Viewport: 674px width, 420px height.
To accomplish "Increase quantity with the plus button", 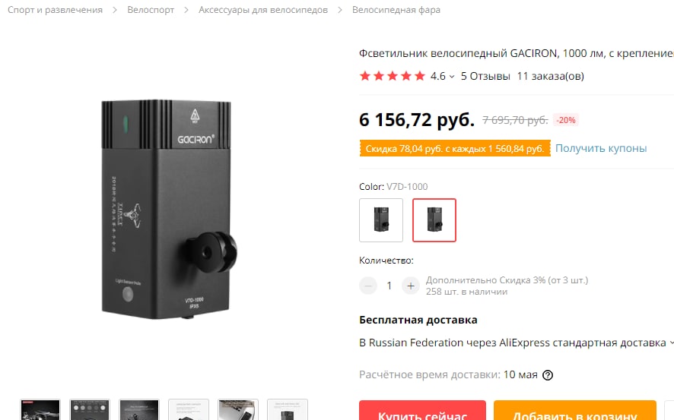I will (411, 286).
